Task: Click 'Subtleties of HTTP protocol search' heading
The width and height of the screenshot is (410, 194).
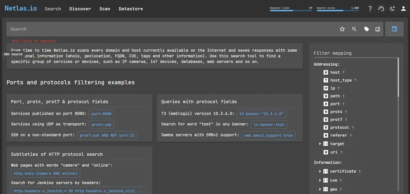Action: coord(57,154)
